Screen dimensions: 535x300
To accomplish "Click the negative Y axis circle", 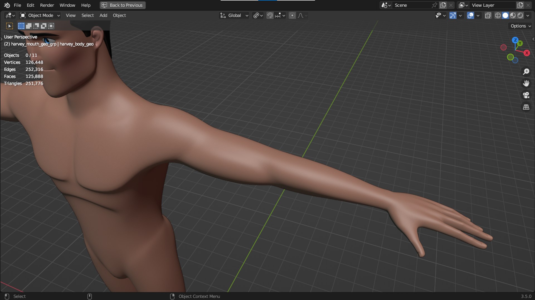I will pos(510,57).
